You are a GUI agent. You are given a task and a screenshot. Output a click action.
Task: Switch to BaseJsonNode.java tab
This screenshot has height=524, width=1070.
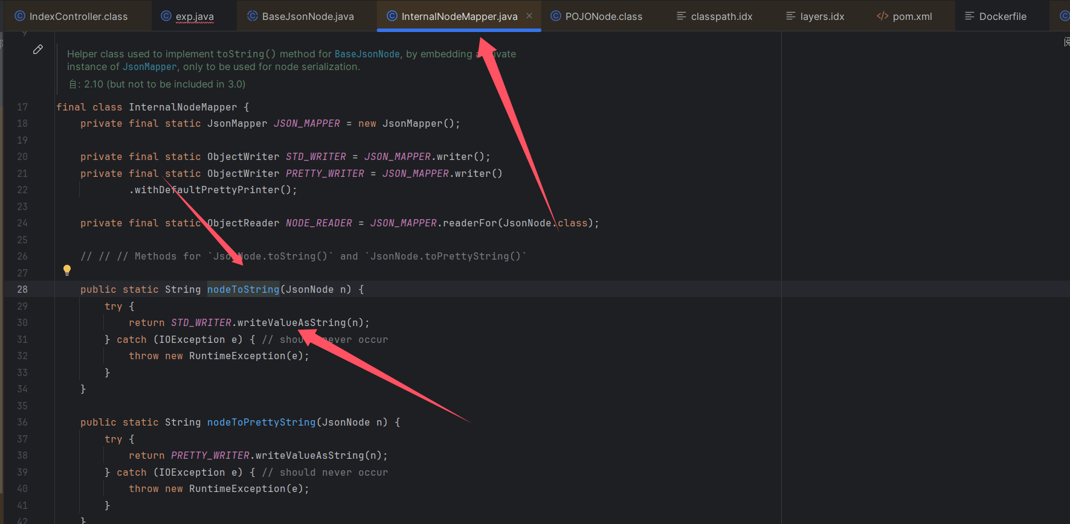point(300,16)
